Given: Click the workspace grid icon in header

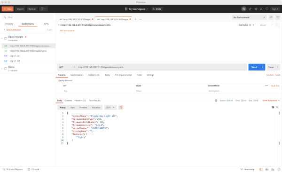Looking at the screenshot, I should coord(126,9).
